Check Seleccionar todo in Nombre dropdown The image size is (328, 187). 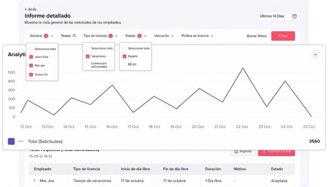click(31, 49)
